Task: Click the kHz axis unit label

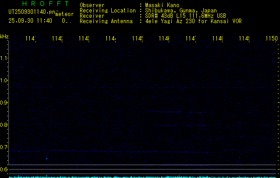Action: pyautogui.click(x=4, y=36)
